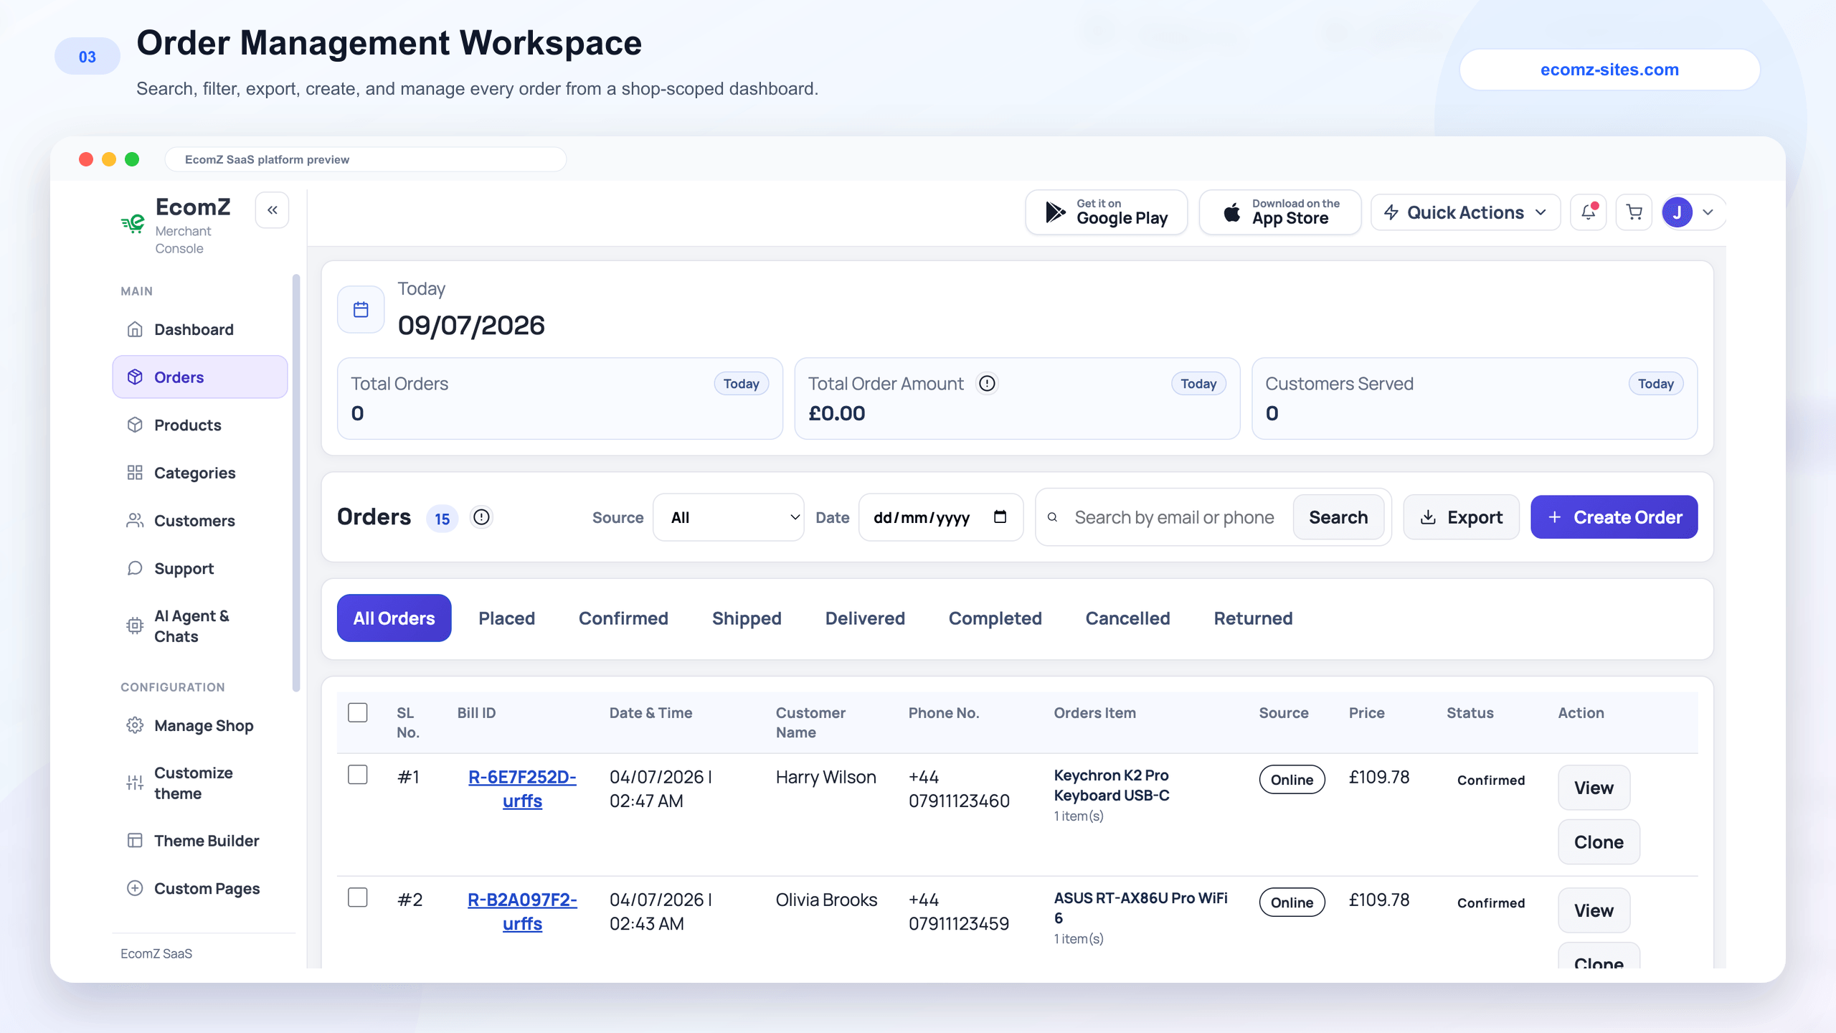The width and height of the screenshot is (1836, 1033).
Task: View order from Olivia Brooks
Action: point(1594,910)
